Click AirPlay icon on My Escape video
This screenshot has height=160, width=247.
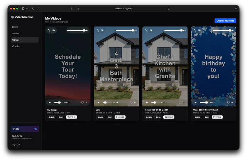click(82, 103)
